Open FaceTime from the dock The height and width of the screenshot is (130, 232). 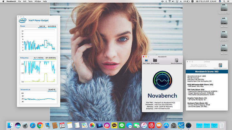[136, 125]
